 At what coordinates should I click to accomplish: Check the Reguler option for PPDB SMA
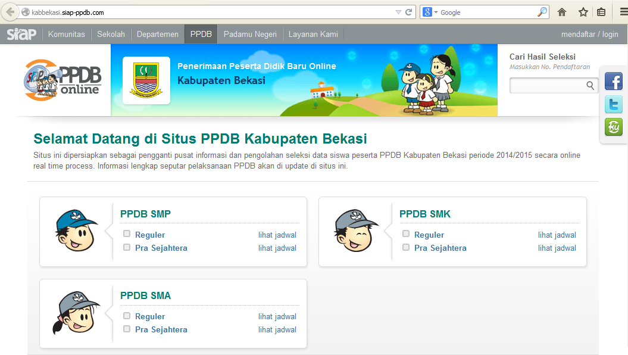click(x=126, y=316)
